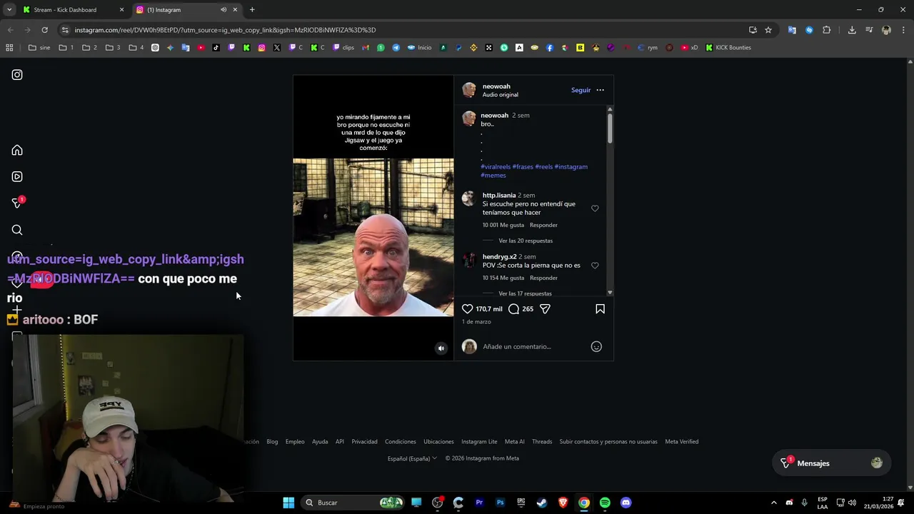
Task: Reply to hendryg.x2's comment
Action: 543,278
